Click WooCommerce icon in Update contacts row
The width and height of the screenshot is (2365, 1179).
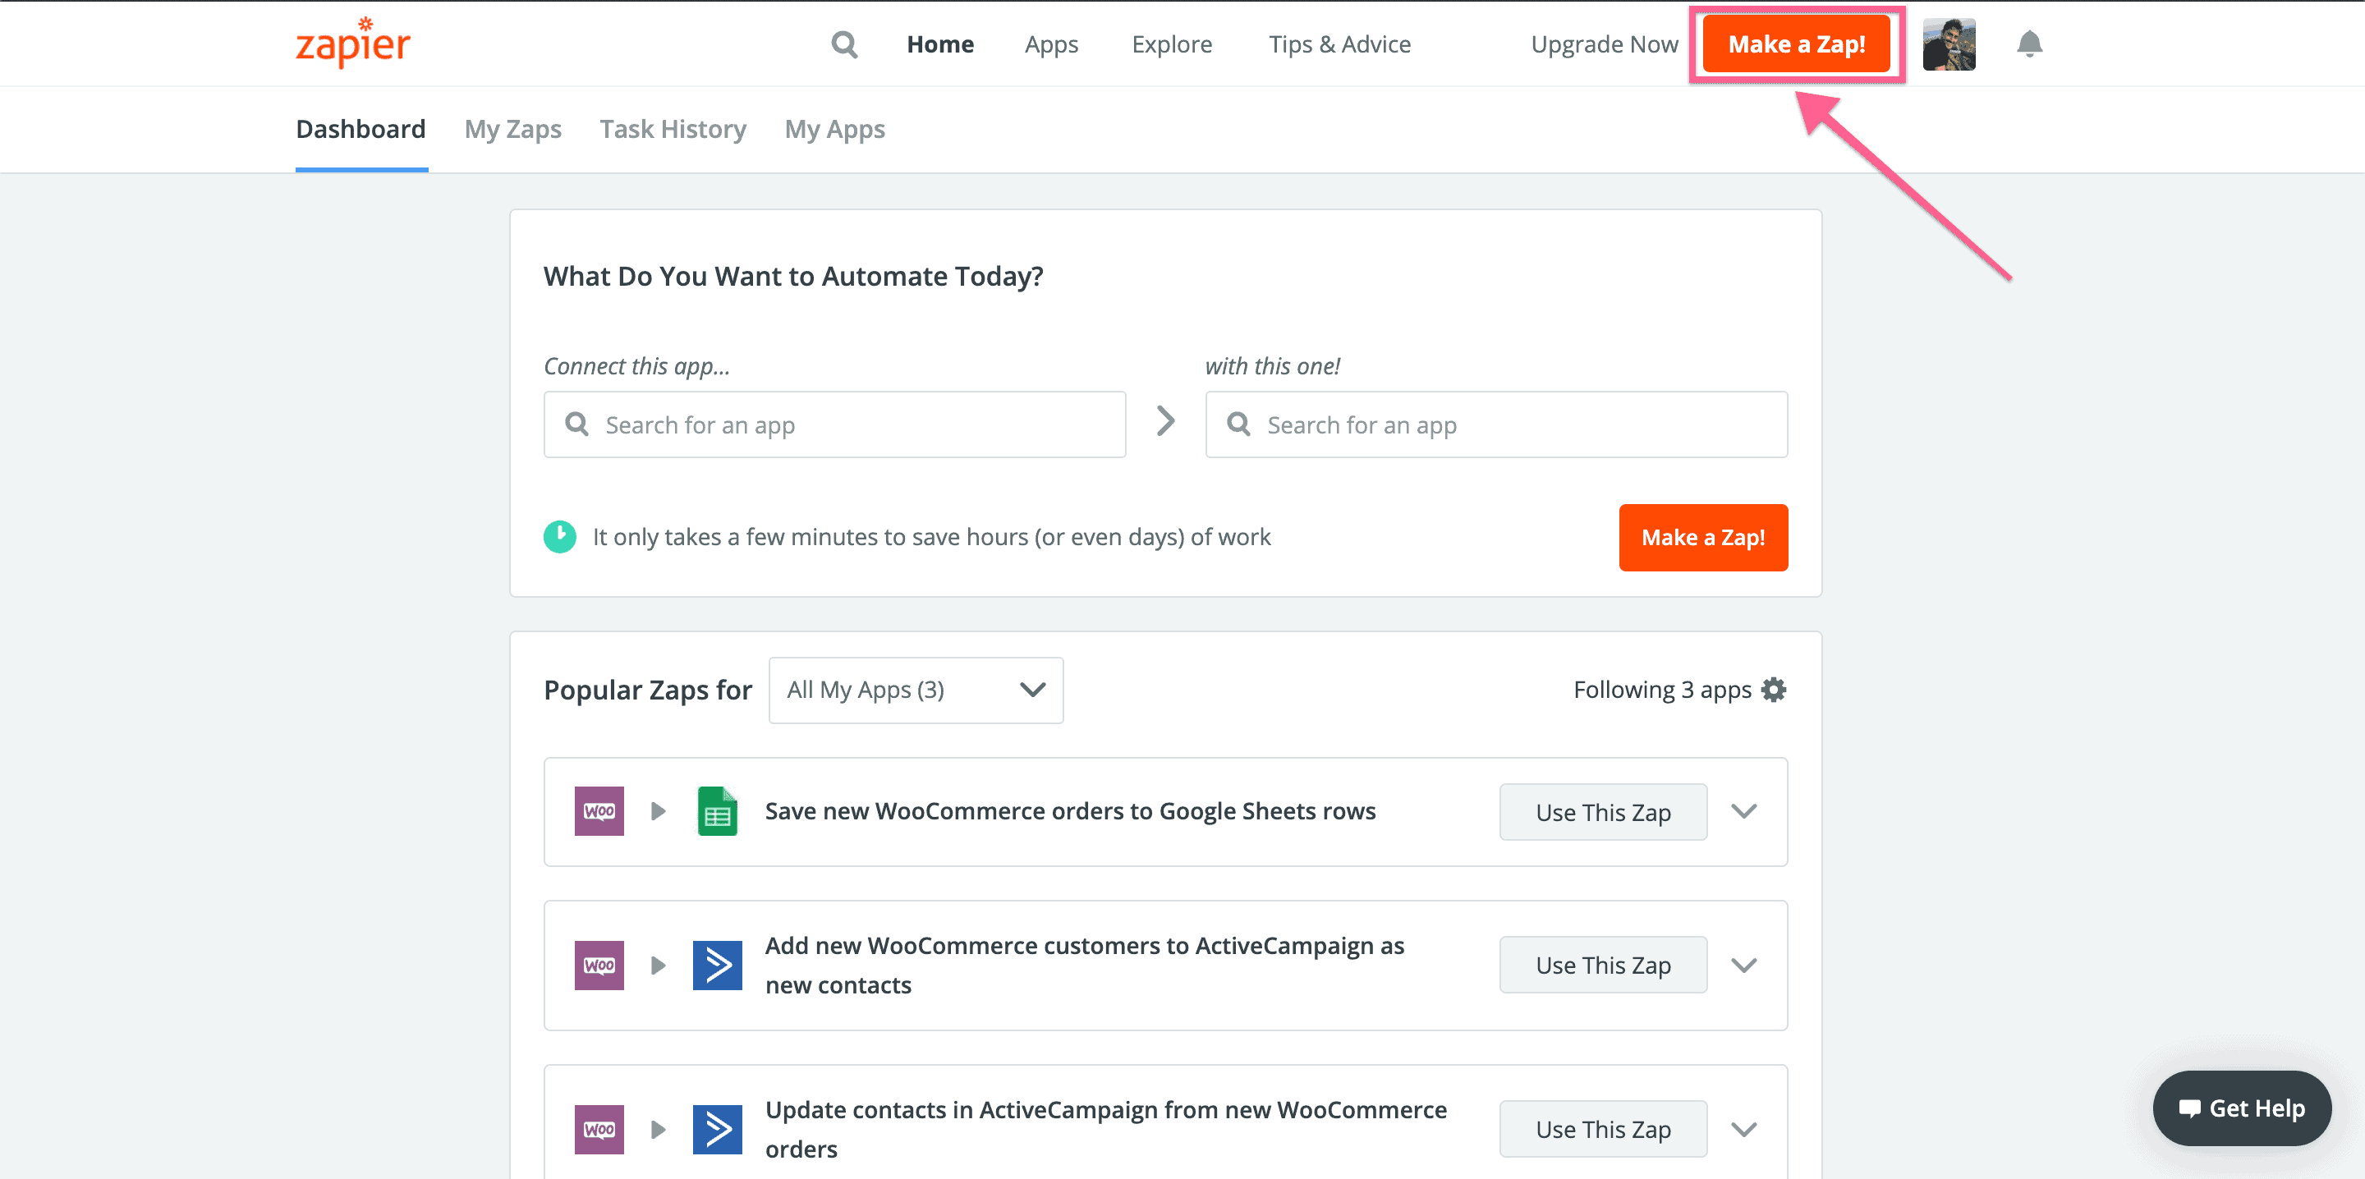599,1130
